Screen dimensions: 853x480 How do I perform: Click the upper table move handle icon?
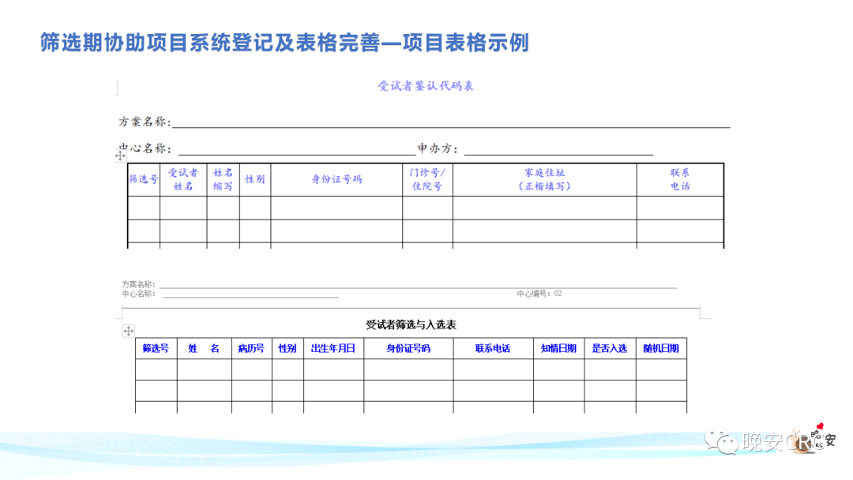(120, 156)
